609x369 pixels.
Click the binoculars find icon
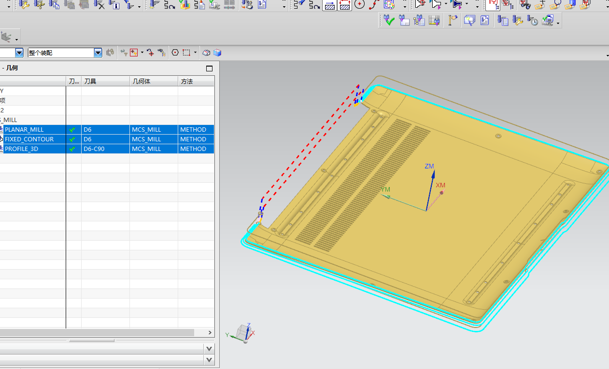coord(524,4)
